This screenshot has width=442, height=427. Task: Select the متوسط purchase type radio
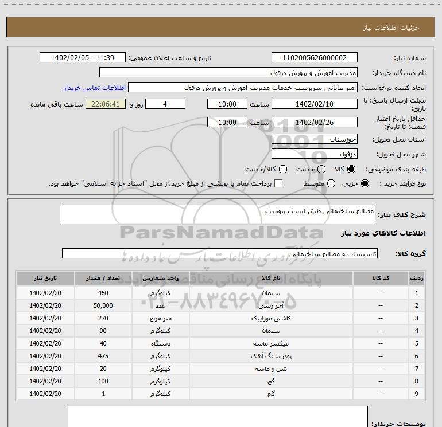[x=331, y=183]
